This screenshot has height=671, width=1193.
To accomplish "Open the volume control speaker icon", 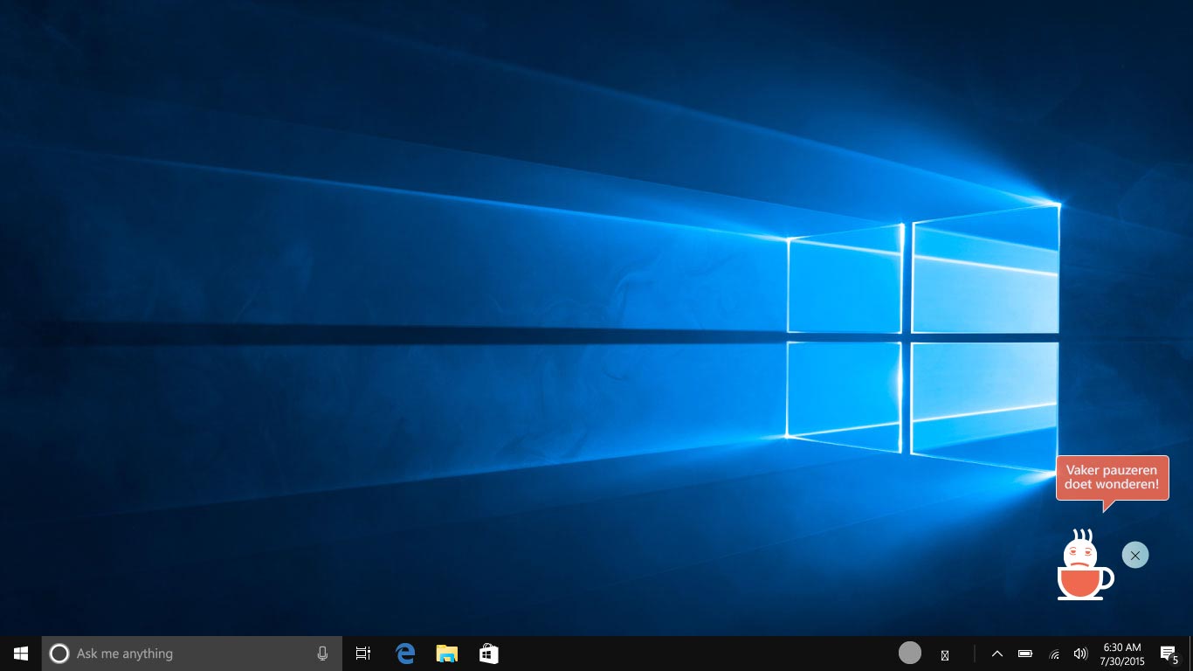I will pyautogui.click(x=1080, y=654).
